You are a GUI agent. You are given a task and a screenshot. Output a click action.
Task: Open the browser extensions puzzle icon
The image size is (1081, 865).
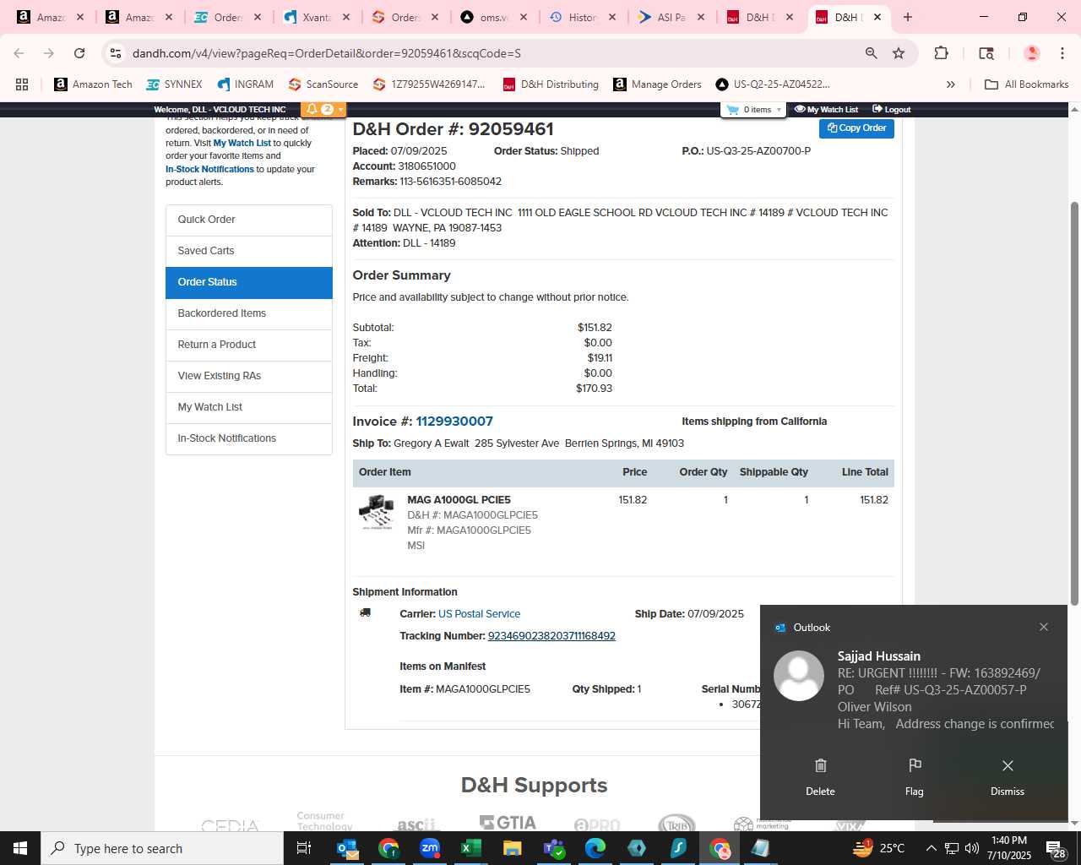[941, 53]
